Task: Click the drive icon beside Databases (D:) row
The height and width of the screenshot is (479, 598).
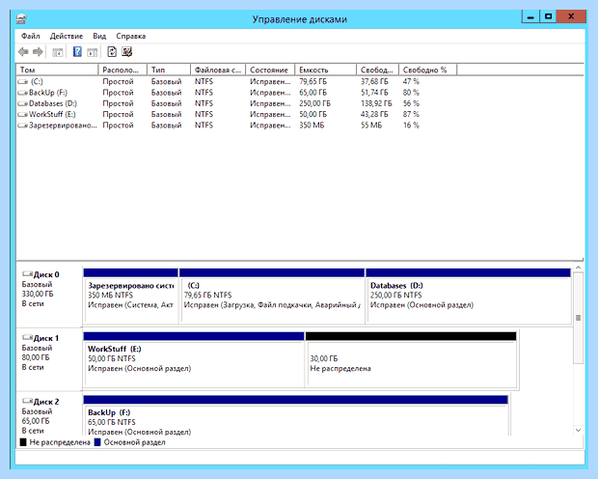Action: [x=23, y=103]
